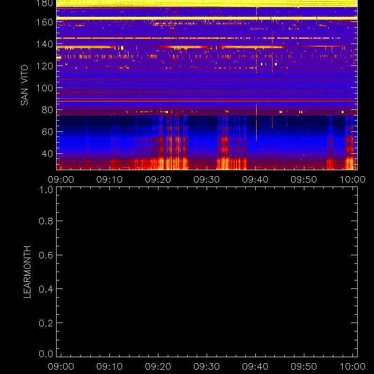Click San Vito plot's 09:10 time label
Image resolution: width=374 pixels, height=374 pixels.
[109, 180]
